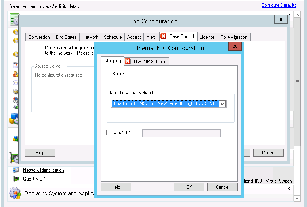The image size is (307, 207).
Task: Select the Take Control tab
Action: (178, 36)
